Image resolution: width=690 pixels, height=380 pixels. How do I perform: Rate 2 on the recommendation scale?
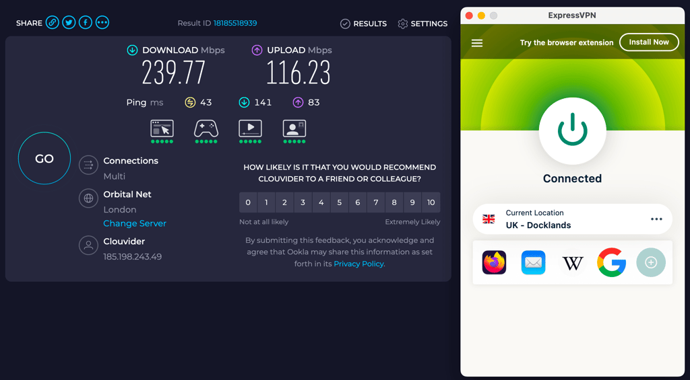[x=285, y=202]
